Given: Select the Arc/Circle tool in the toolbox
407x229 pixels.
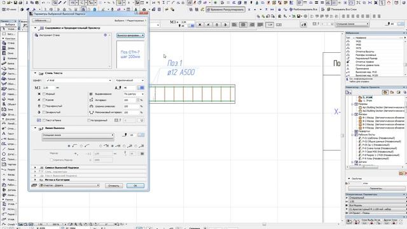Looking at the screenshot, I should [8, 154].
